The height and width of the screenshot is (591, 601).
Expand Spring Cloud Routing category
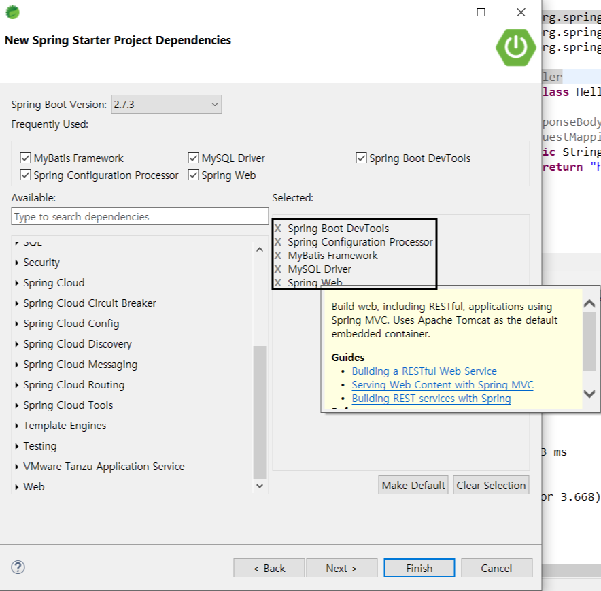(x=16, y=385)
